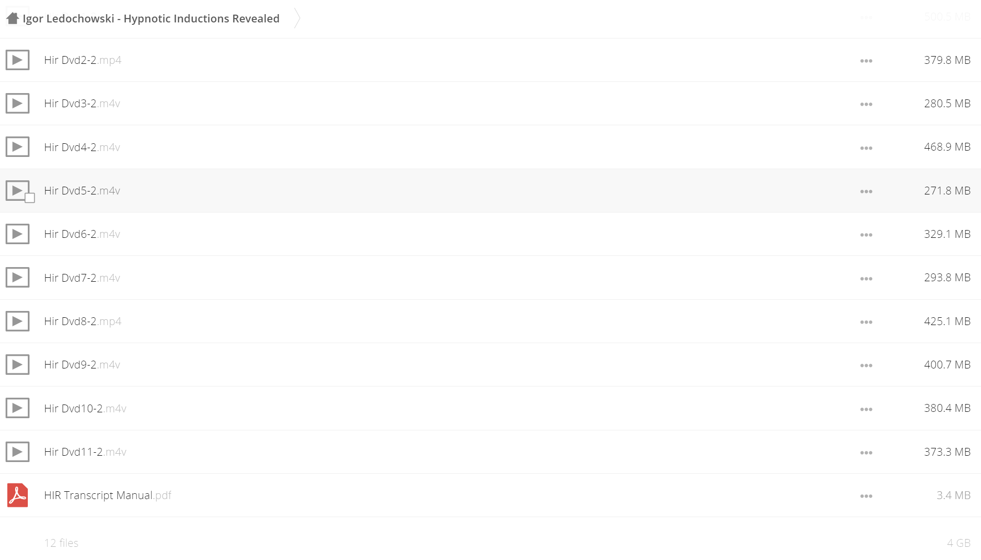Open the Hir Dvd4-2.m4v file name
The image size is (981, 560).
point(82,147)
